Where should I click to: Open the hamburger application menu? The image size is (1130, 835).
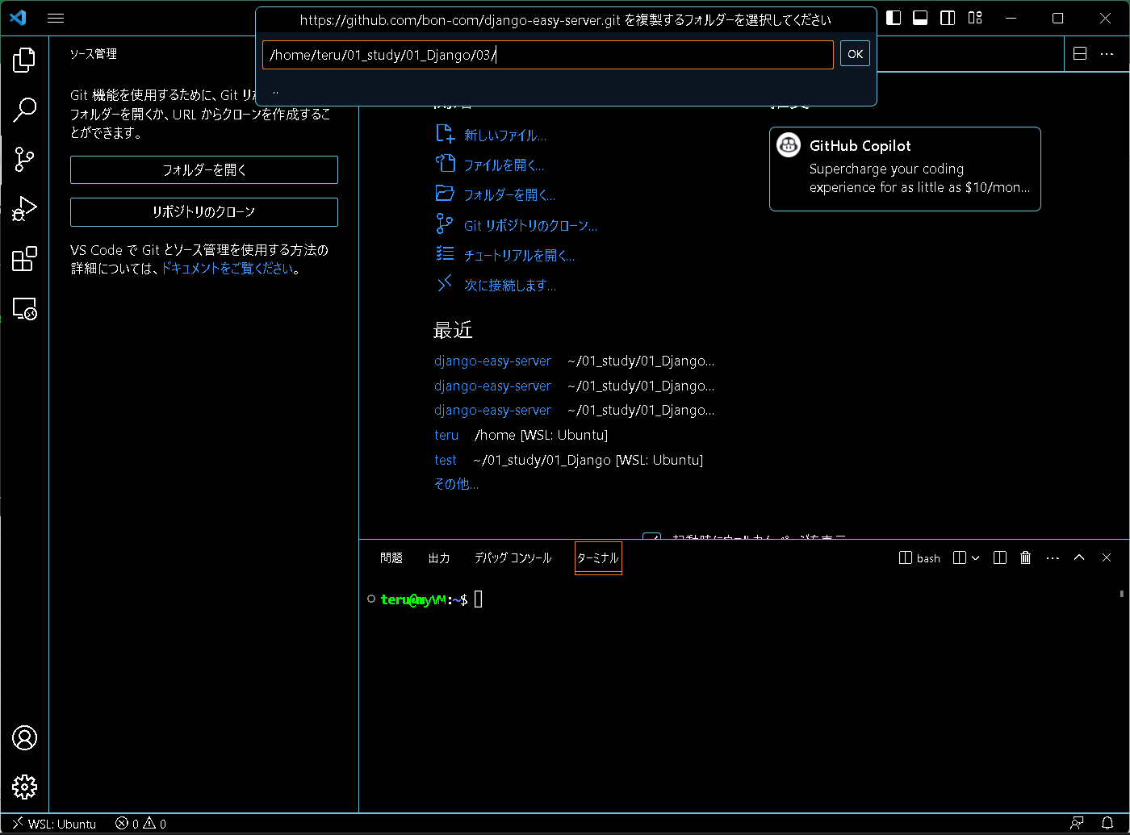tap(56, 18)
